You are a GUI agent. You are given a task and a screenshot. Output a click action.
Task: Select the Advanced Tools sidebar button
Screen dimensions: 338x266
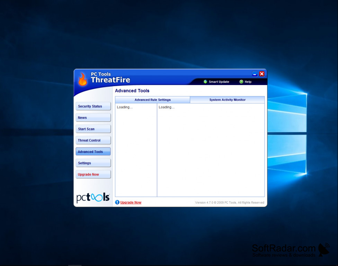click(93, 152)
